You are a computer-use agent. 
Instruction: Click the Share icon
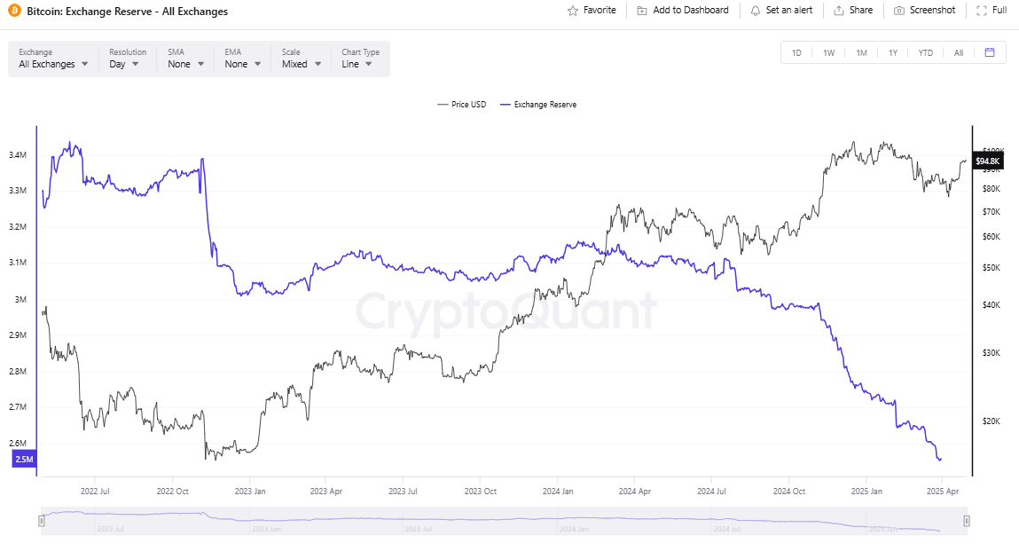click(839, 11)
